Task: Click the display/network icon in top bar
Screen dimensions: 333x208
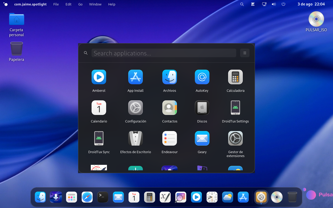Action: [264, 4]
